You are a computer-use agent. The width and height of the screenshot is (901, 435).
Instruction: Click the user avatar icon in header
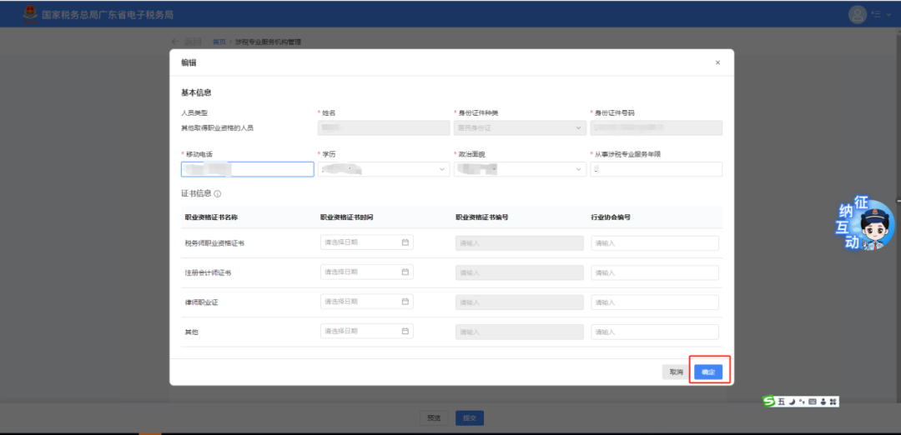click(857, 14)
